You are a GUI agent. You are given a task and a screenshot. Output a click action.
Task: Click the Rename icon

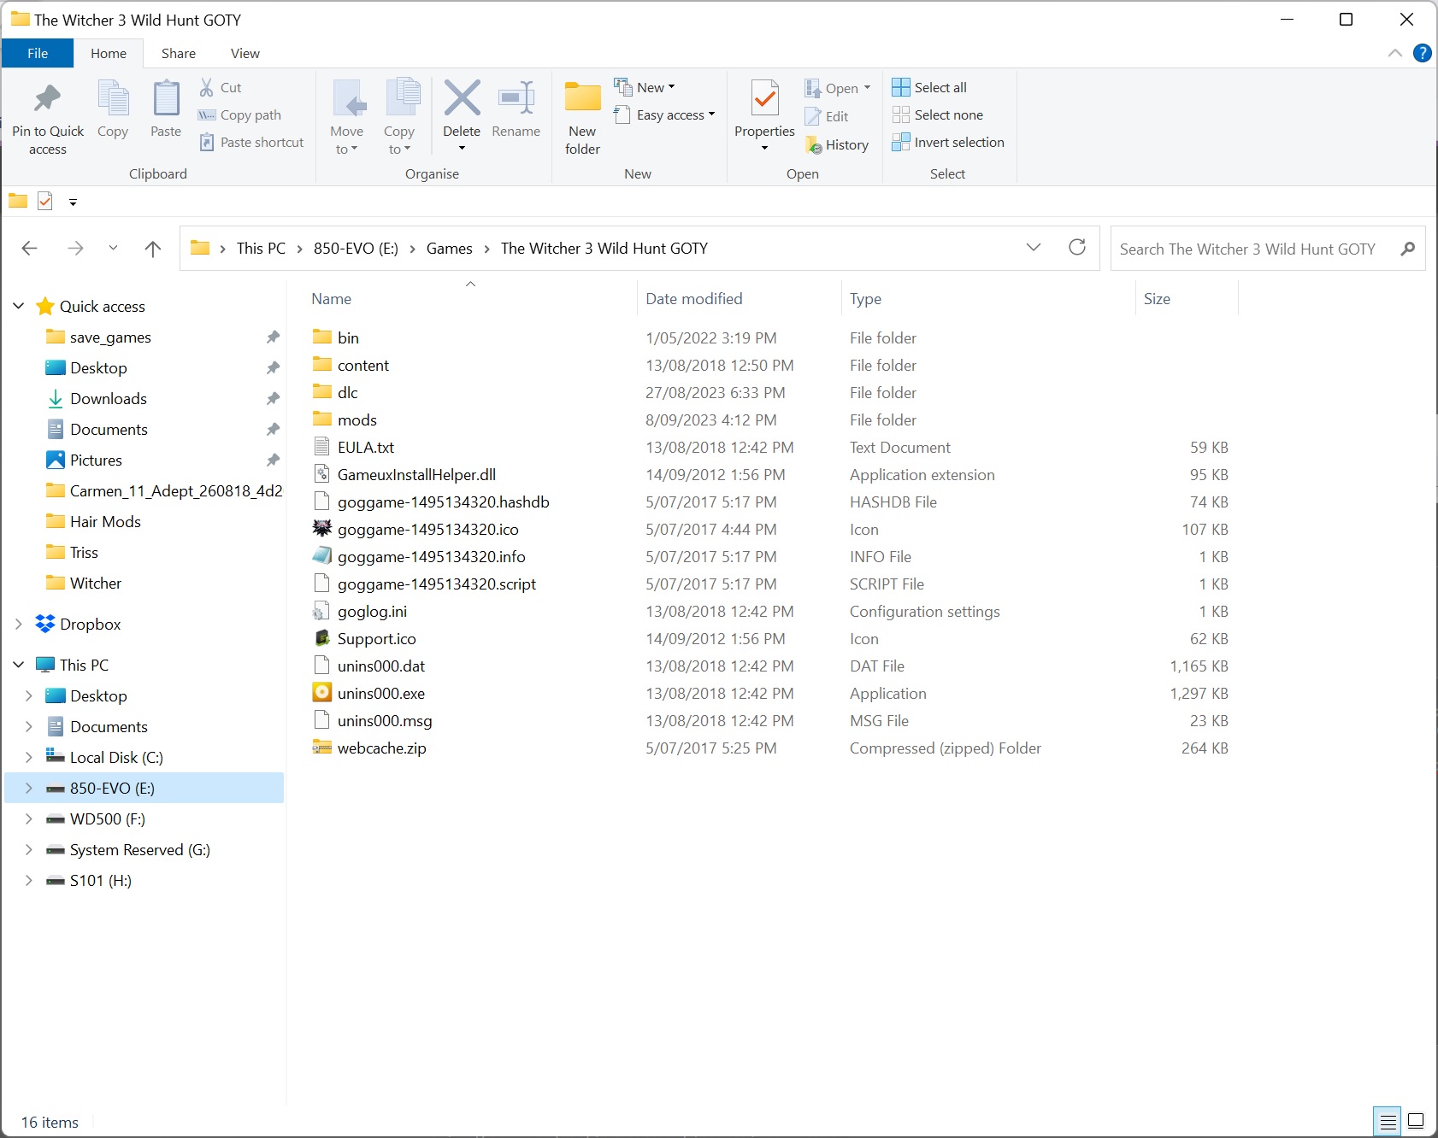click(x=516, y=97)
